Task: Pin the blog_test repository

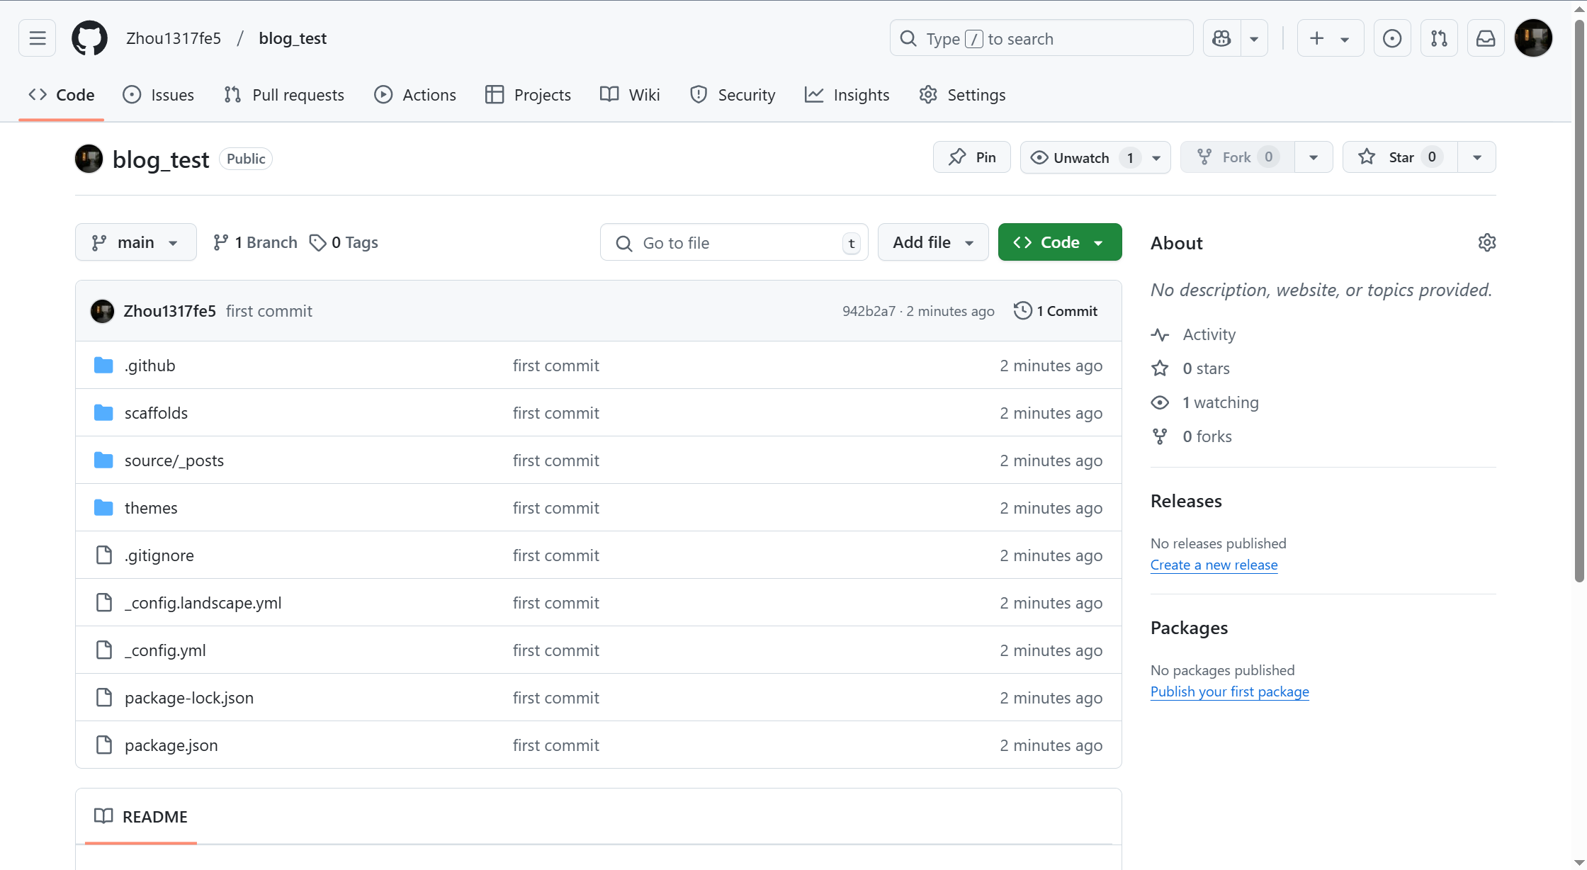Action: (x=971, y=157)
